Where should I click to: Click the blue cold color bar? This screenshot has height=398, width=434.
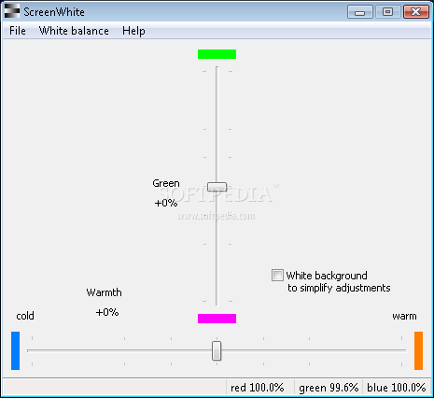click(x=15, y=350)
